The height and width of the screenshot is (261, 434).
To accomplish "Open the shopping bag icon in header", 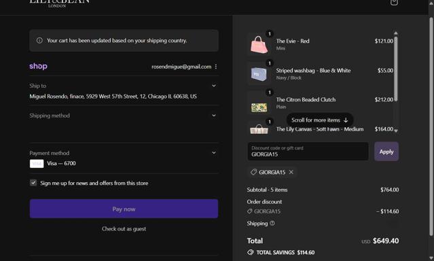I will coord(394,3).
